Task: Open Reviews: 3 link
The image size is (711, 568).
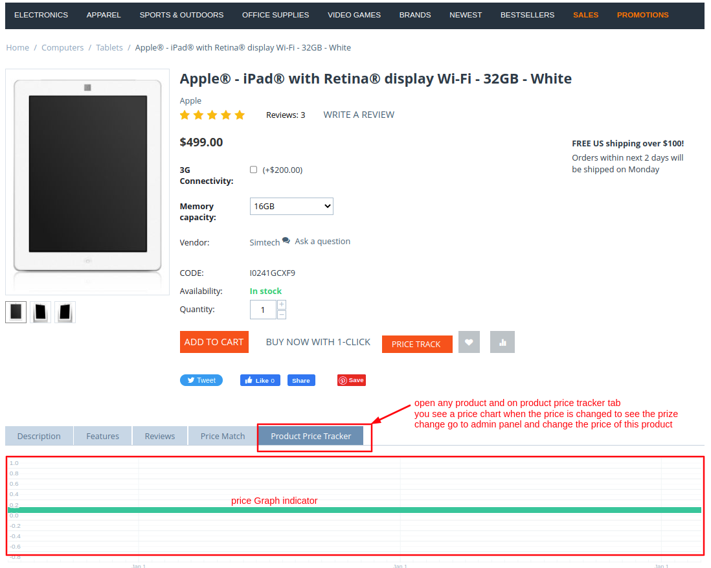Action: (x=286, y=115)
